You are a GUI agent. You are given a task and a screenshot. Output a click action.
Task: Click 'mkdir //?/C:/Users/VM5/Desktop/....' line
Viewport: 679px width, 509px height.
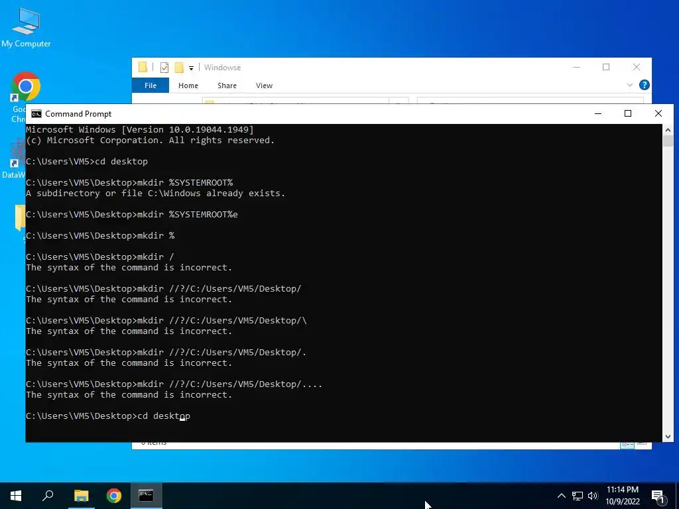(x=229, y=384)
